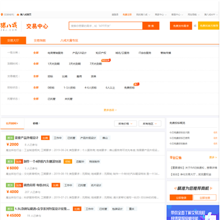This screenshot has height=220, width=220.
Task: Select the 6人以上 bid status filter
Action: pyautogui.click(x=110, y=87)
